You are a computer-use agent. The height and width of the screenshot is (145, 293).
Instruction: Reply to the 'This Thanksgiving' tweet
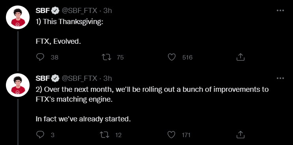(x=40, y=57)
